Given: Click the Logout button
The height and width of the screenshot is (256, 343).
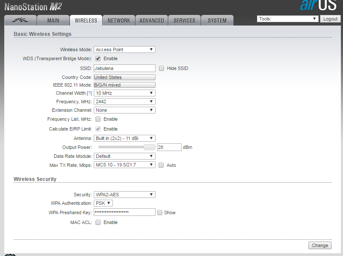Looking at the screenshot, I should (x=330, y=19).
